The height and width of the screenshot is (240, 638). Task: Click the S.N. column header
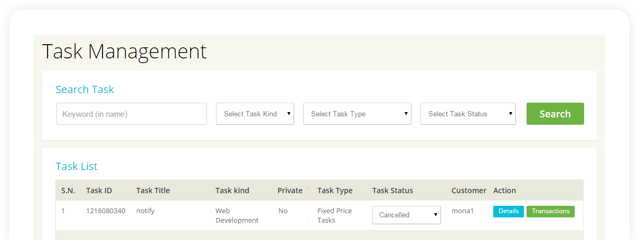tap(68, 191)
